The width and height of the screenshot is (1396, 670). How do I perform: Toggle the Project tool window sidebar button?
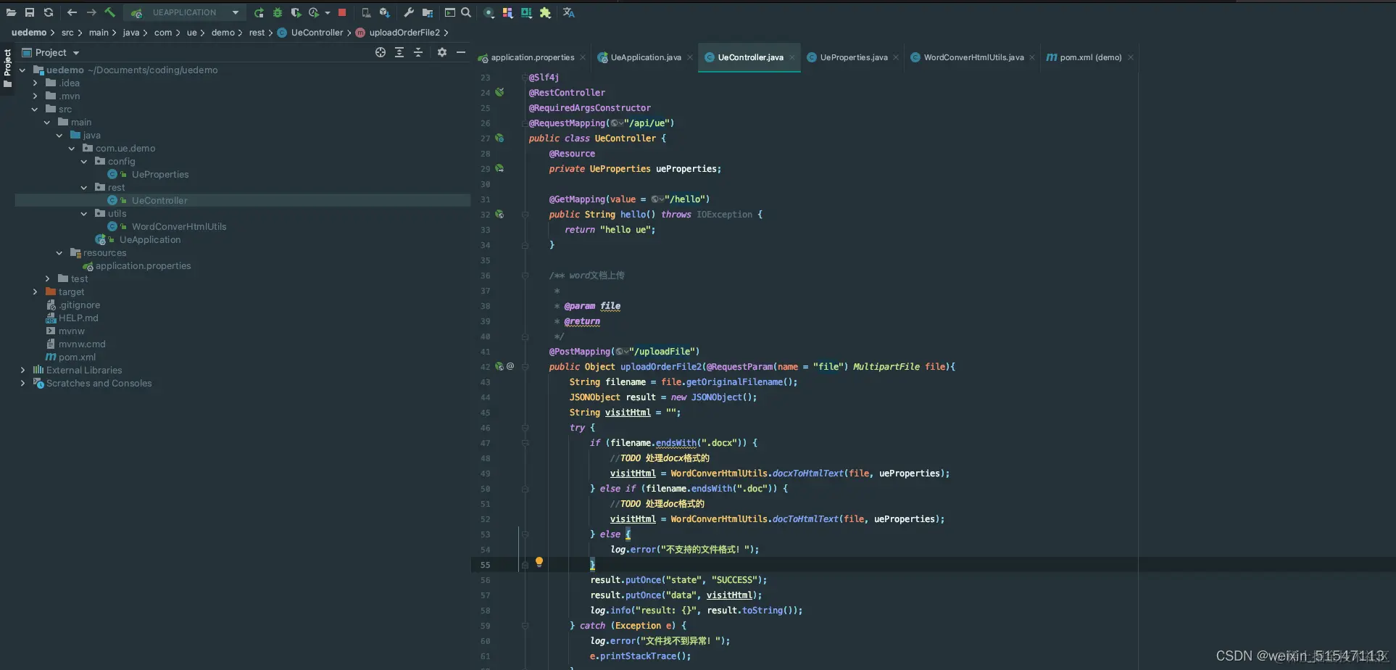7,68
